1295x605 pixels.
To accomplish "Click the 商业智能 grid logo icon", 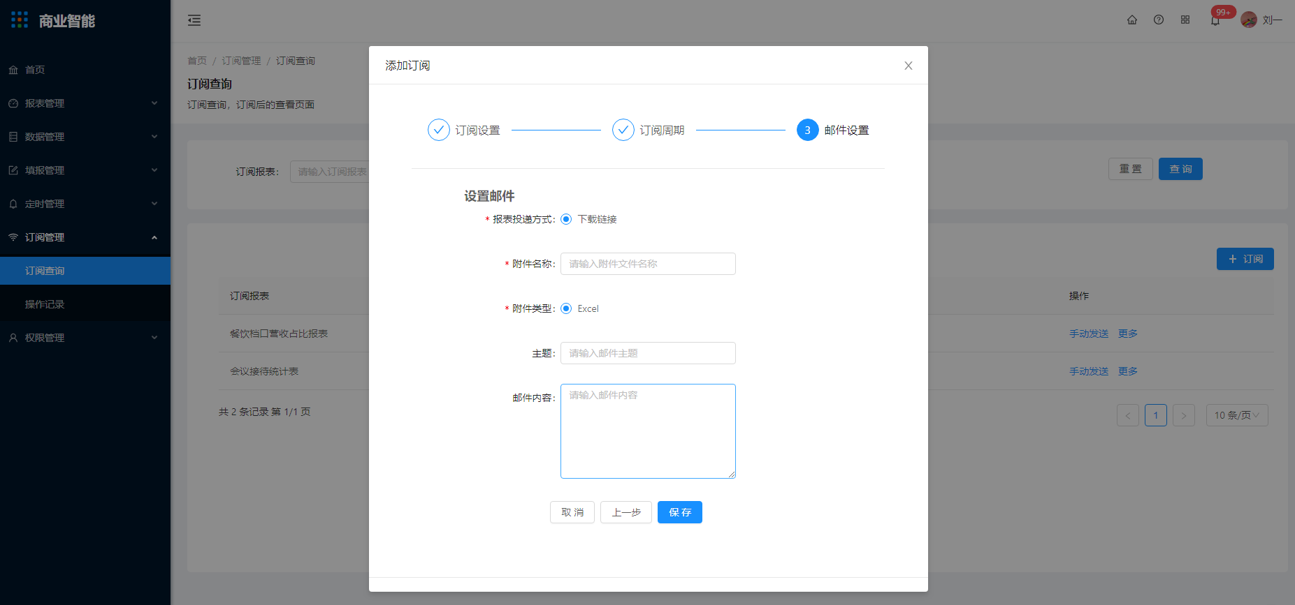I will [20, 20].
